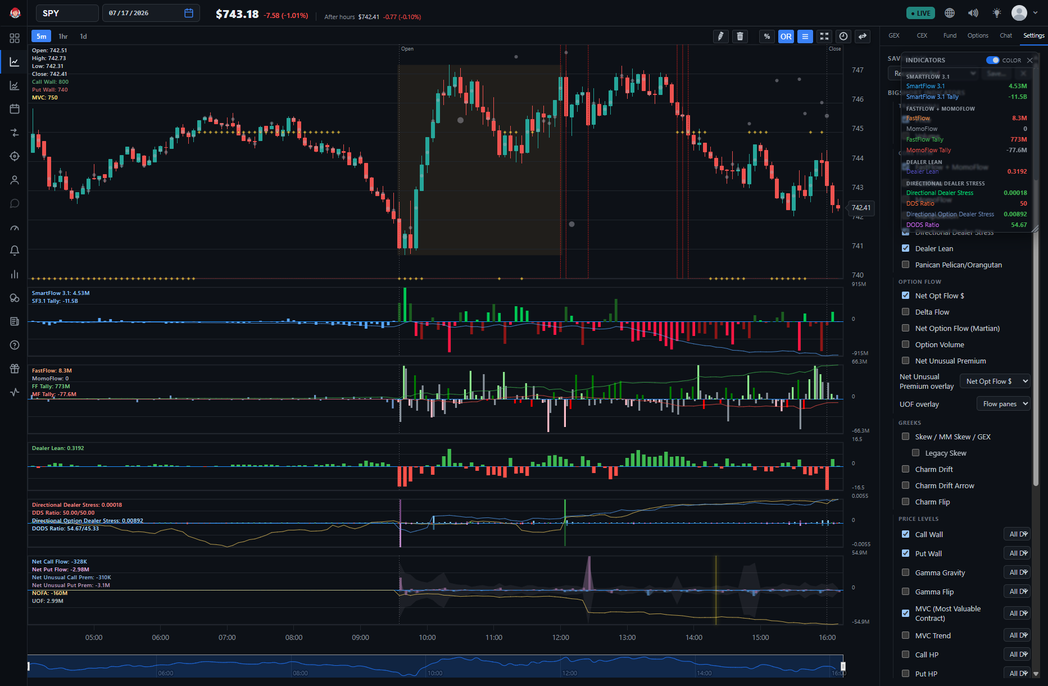Open the pulse activity sidebar icon
This screenshot has width=1048, height=686.
[15, 392]
